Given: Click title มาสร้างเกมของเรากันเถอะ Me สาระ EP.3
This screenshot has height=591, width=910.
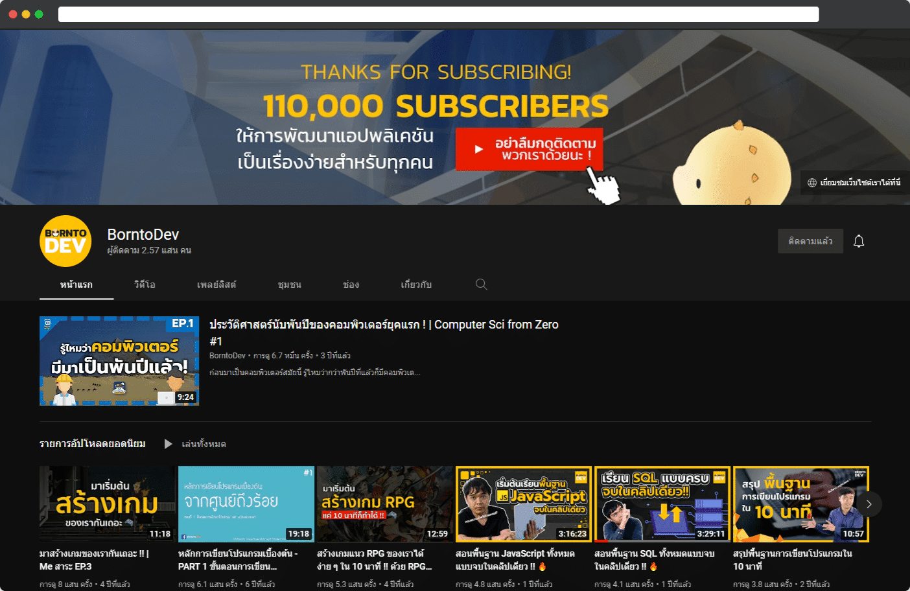Looking at the screenshot, I should (x=95, y=560).
